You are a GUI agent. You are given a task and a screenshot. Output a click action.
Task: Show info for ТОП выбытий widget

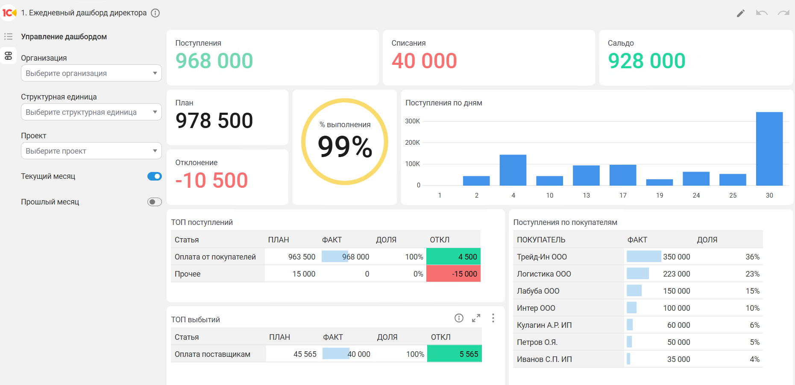coord(459,318)
